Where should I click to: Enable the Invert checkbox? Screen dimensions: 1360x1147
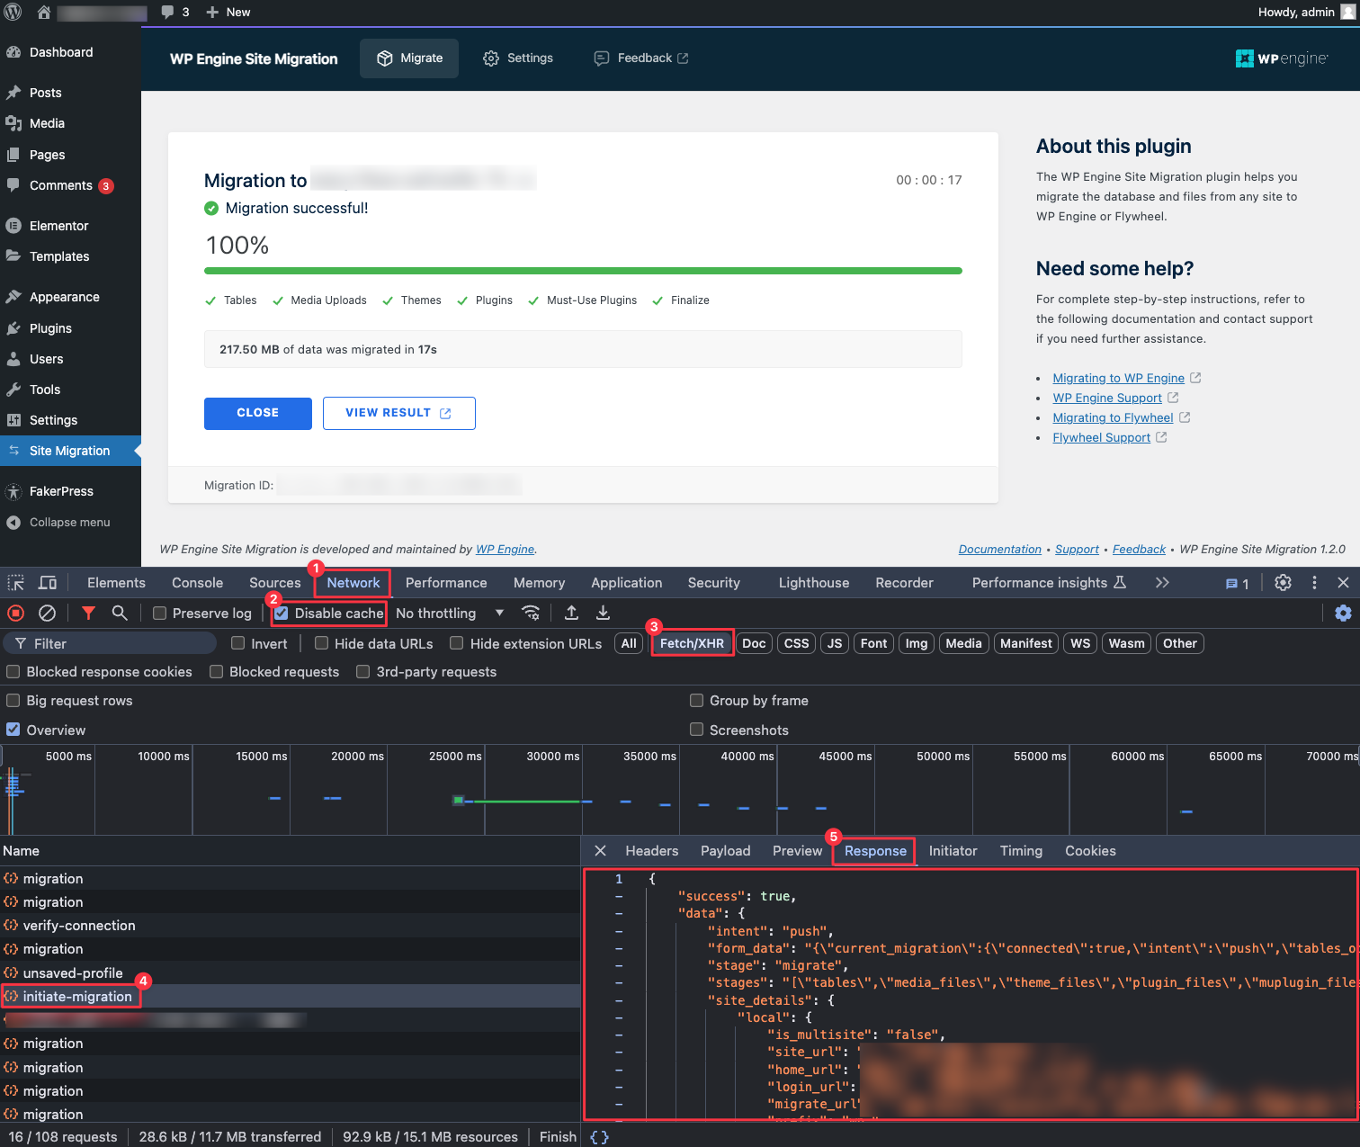tap(238, 643)
